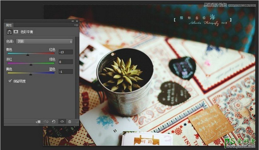
Task: Click the clip to layer icon
Action: point(38,121)
